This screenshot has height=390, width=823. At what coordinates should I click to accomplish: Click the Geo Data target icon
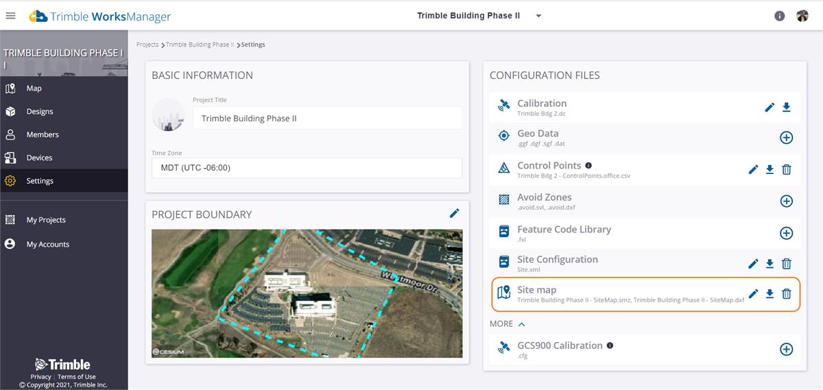click(504, 136)
